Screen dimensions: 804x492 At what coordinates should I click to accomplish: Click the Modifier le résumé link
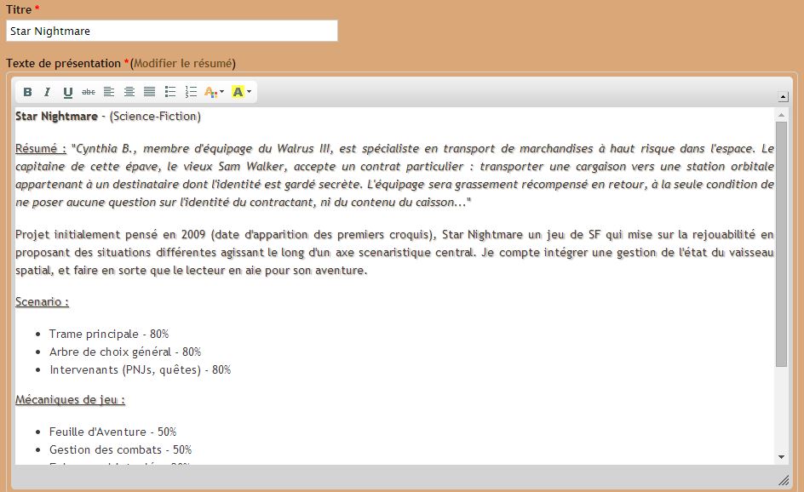click(183, 63)
